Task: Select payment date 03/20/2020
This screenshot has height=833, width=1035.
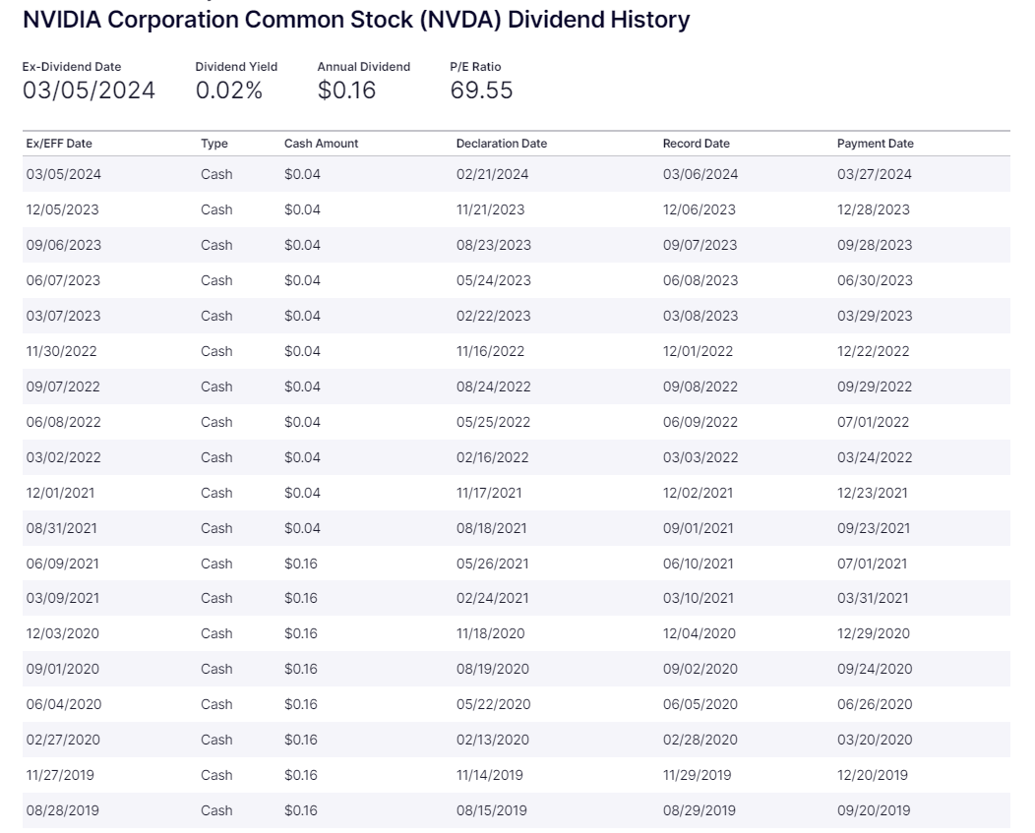Action: (x=876, y=740)
